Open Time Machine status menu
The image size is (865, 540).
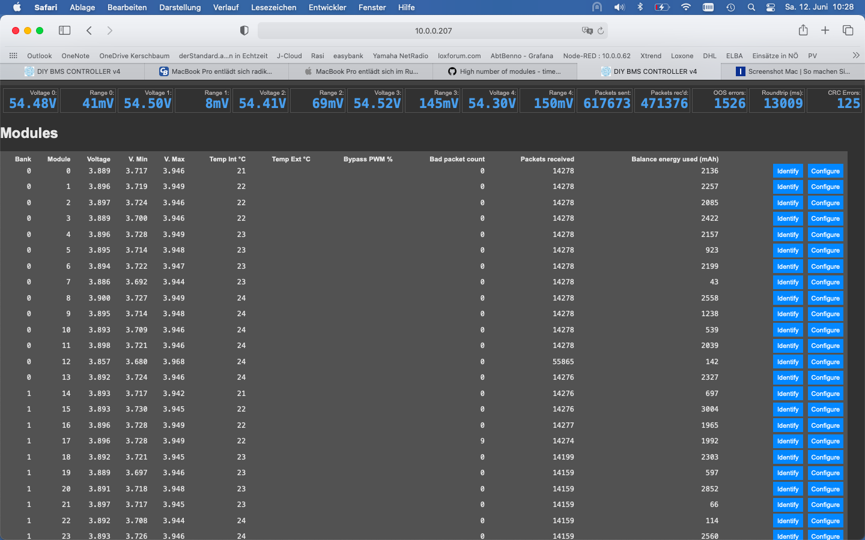tap(730, 7)
